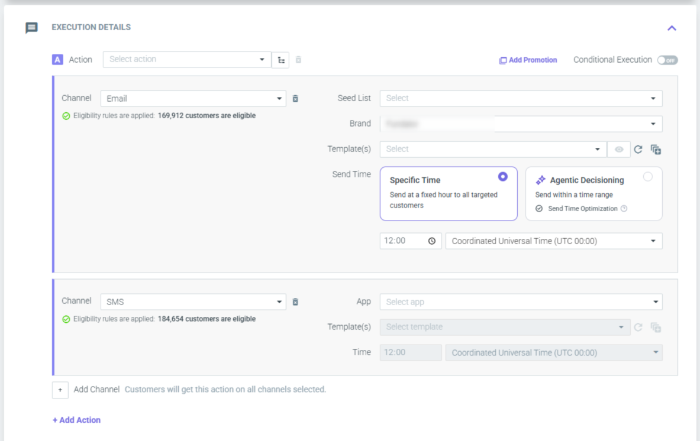Preview email template with eye icon
Screen dimensions: 700x441
619,150
